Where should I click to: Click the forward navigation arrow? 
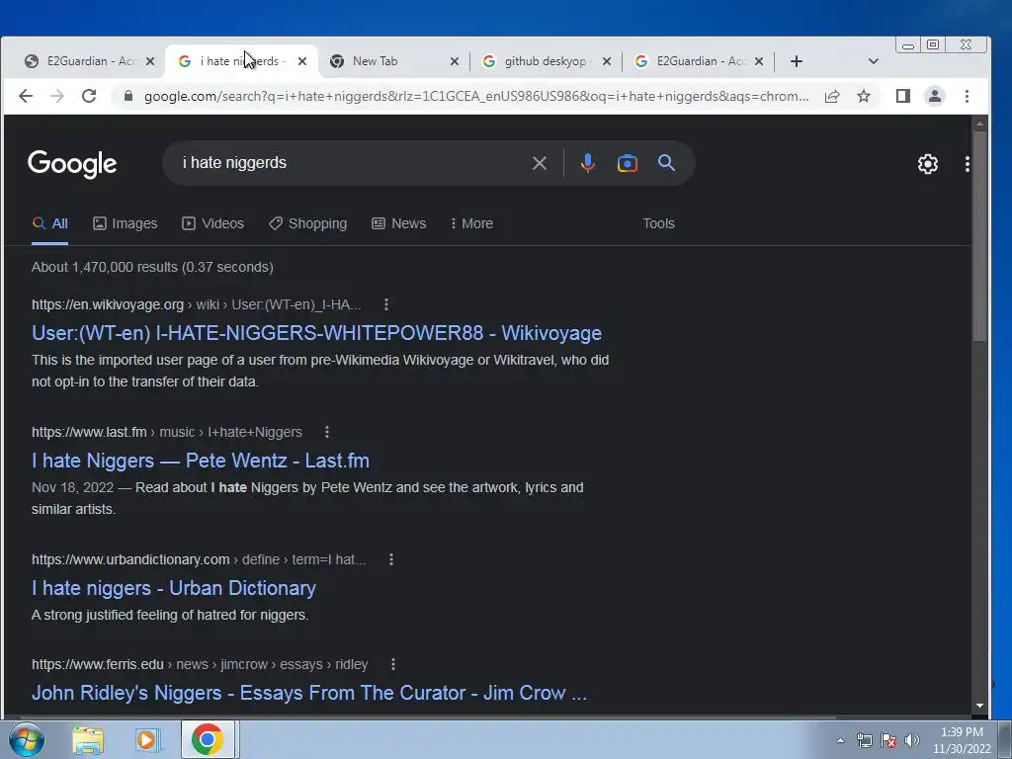coord(57,96)
